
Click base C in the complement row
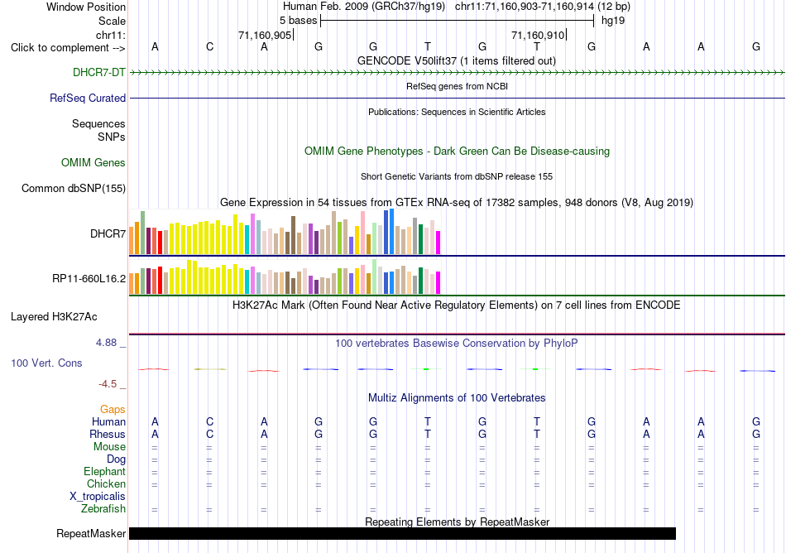click(209, 46)
